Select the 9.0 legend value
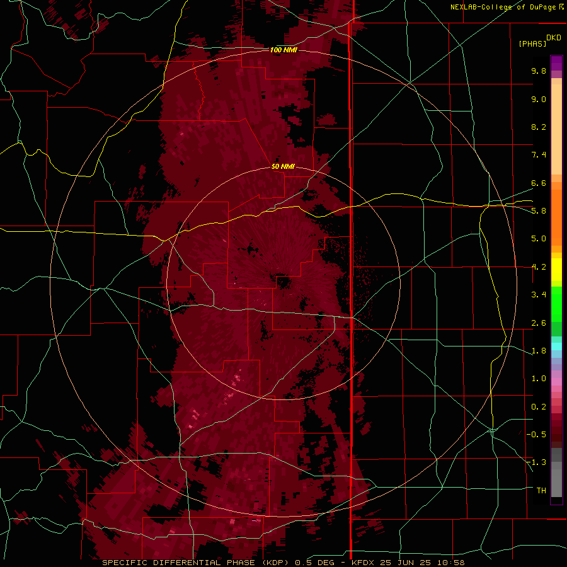 pyautogui.click(x=539, y=99)
